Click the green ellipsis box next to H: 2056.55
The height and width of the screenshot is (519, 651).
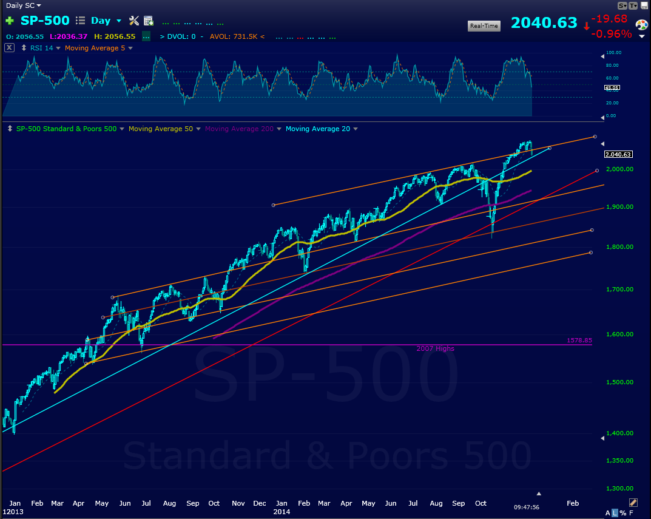pos(146,36)
